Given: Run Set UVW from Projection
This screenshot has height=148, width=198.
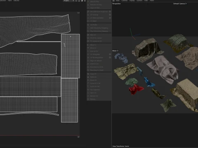Looking at the screenshot, I should [99, 12].
